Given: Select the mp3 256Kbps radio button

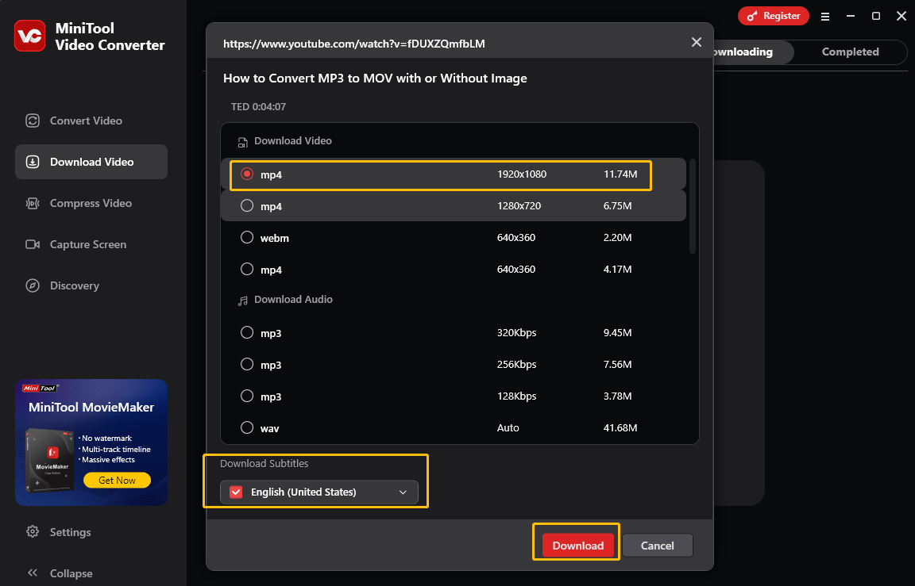Looking at the screenshot, I should coord(247,364).
